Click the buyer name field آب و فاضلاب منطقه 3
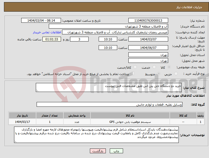Viewport: 209px width, 158px height. [x=108, y=26]
